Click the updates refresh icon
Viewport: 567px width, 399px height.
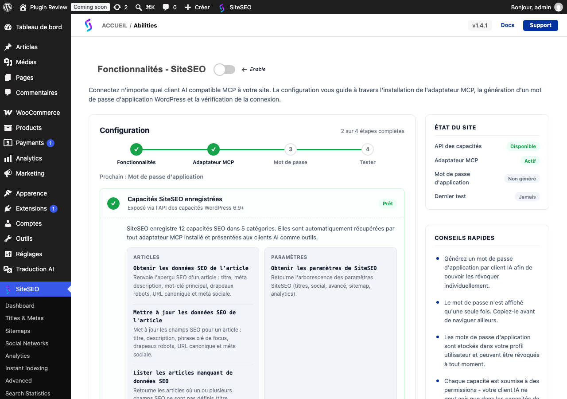pyautogui.click(x=117, y=7)
